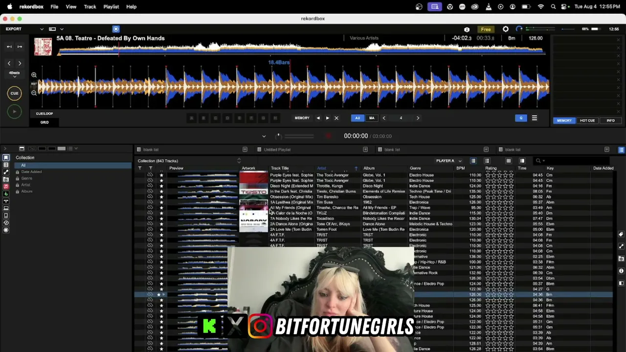This screenshot has height=352, width=626.
Task: Decrease the loop beat count from 4
Action: pos(384,118)
